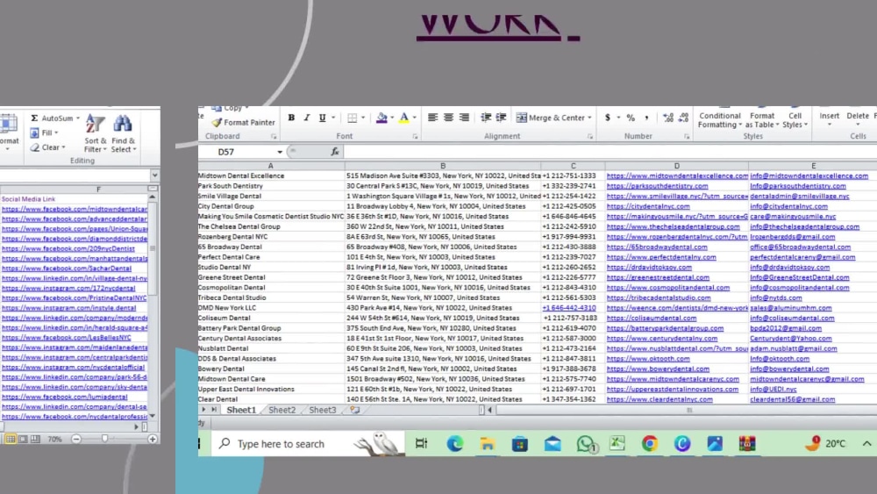Viewport: 877px width, 494px height.
Task: Click the Insert Function fx icon
Action: 334,152
